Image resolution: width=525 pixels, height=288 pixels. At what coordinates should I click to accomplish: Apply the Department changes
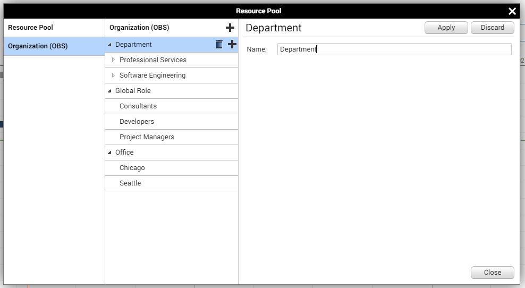(446, 28)
